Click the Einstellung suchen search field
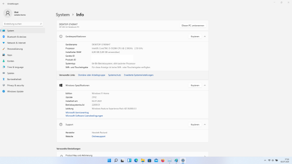Image resolution: width=292 pixels, height=164 pixels. 21,24
